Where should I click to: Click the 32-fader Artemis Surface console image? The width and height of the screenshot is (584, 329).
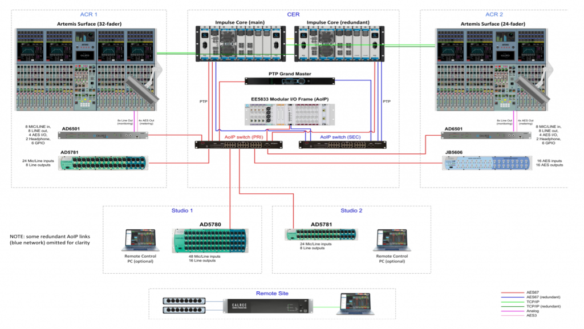88,70
